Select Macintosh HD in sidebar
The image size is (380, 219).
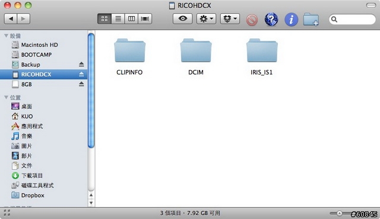click(43, 45)
